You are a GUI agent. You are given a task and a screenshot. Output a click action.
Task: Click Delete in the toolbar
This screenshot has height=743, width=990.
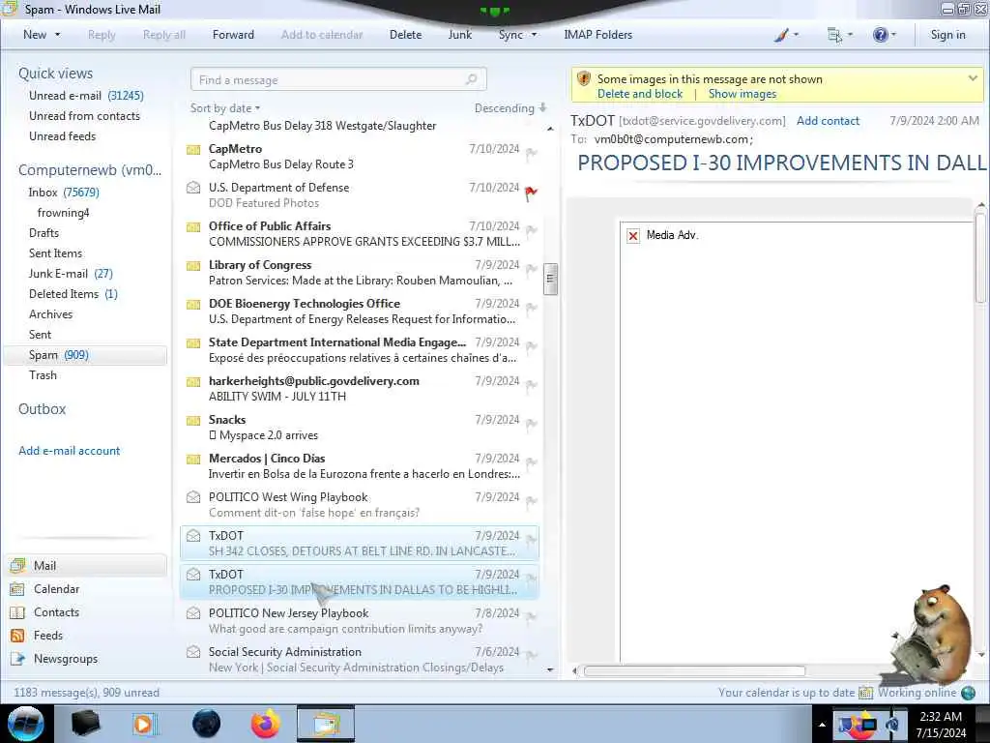coord(405,35)
